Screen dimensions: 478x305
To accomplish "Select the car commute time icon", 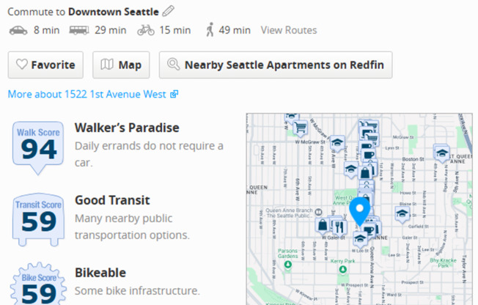I will point(18,30).
